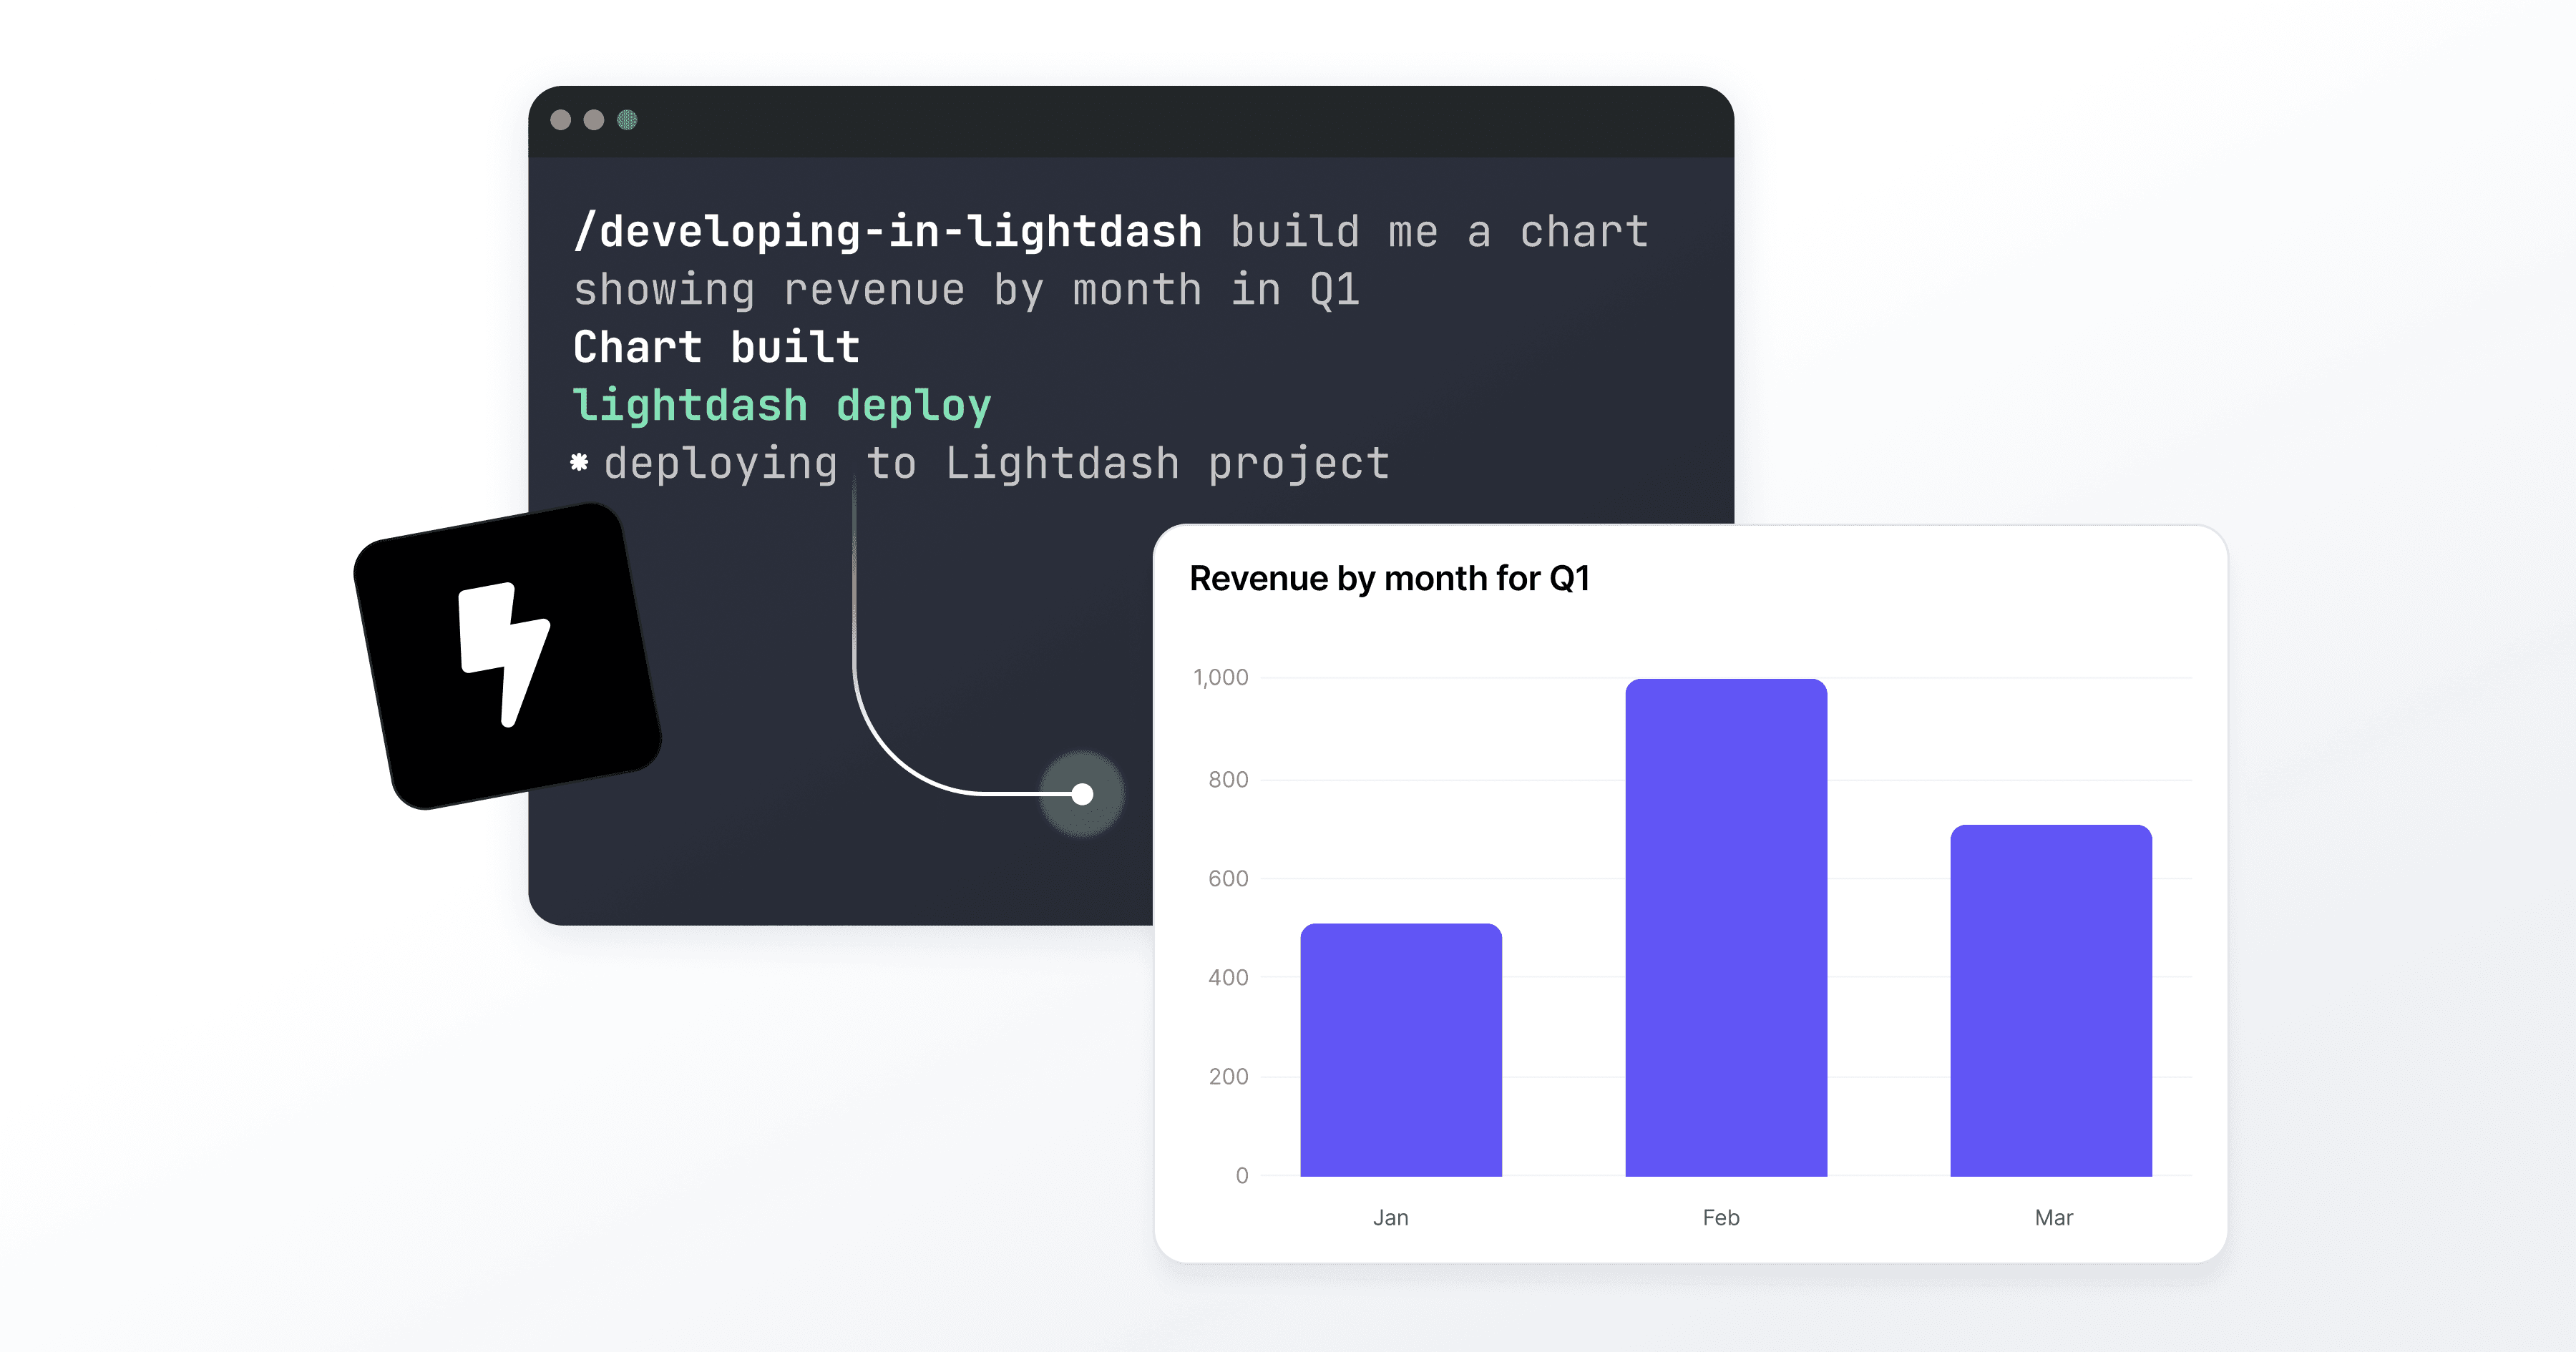Click the February revenue bar
Screen dimensions: 2576x1352
tap(1725, 928)
